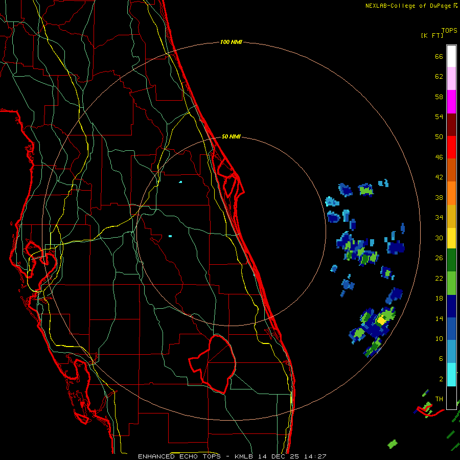Image resolution: width=460 pixels, height=460 pixels.
Task: Click the 14 DEC 25 date in caption
Action: tap(279, 456)
